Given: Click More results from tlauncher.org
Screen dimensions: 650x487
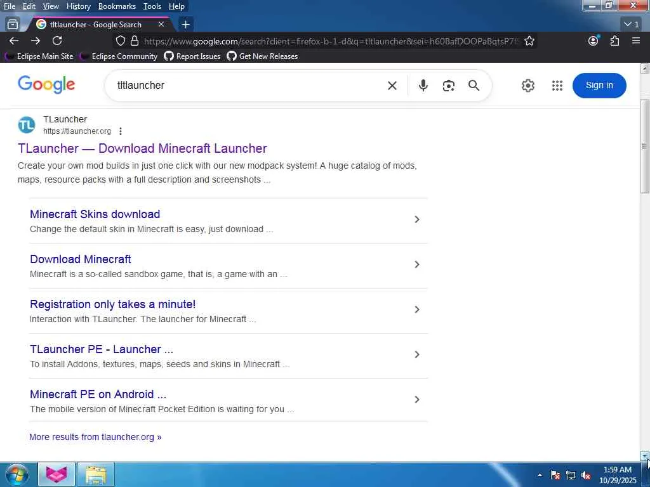Looking at the screenshot, I should click(95, 437).
